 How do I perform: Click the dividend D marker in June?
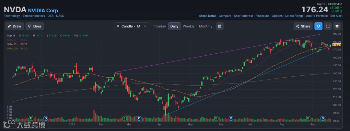[x=231, y=118]
